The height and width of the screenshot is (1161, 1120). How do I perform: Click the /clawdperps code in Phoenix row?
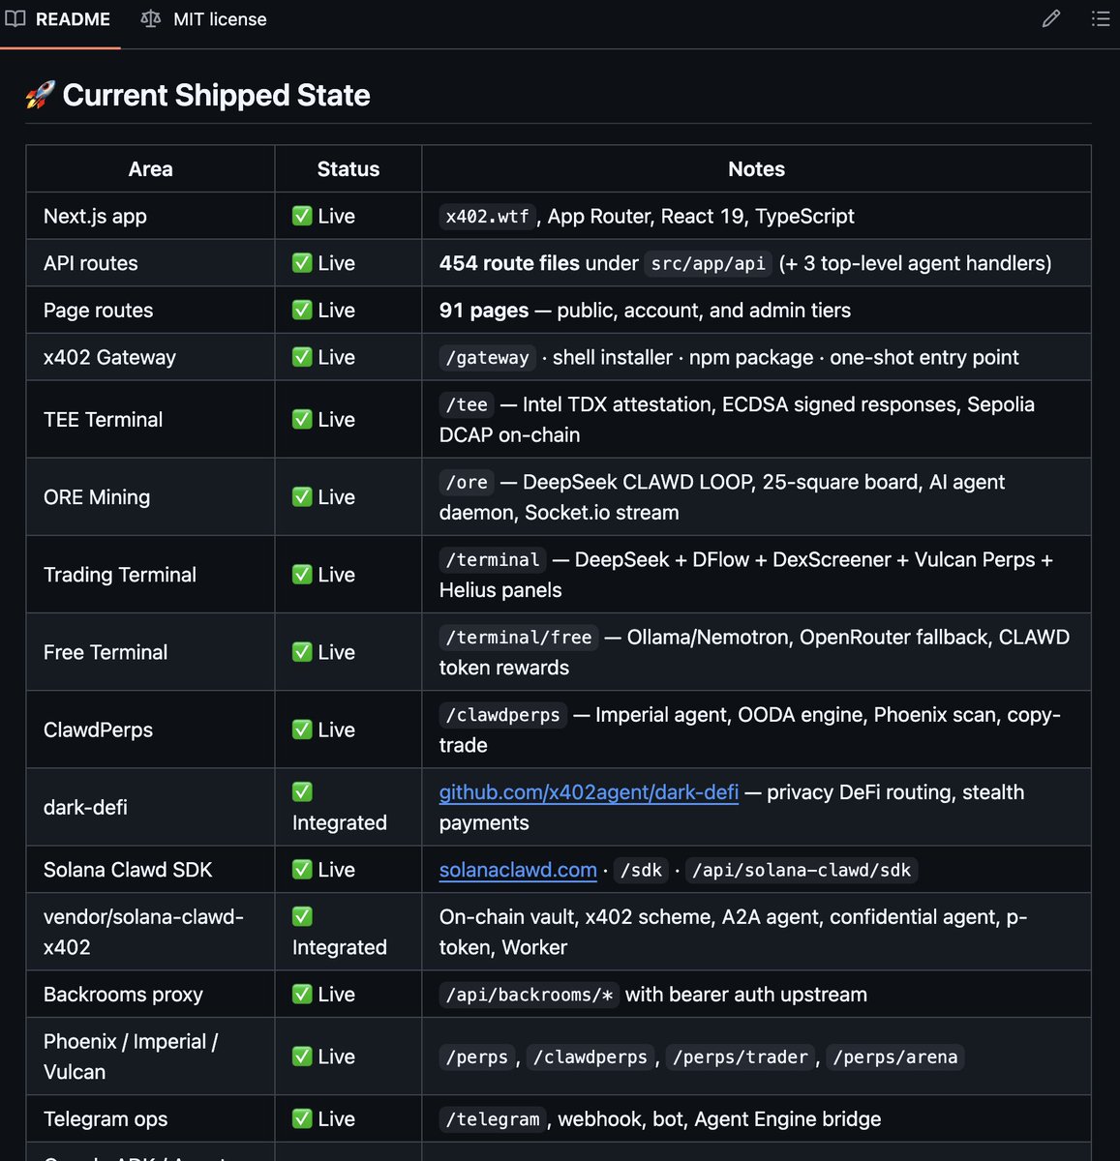(x=590, y=1057)
